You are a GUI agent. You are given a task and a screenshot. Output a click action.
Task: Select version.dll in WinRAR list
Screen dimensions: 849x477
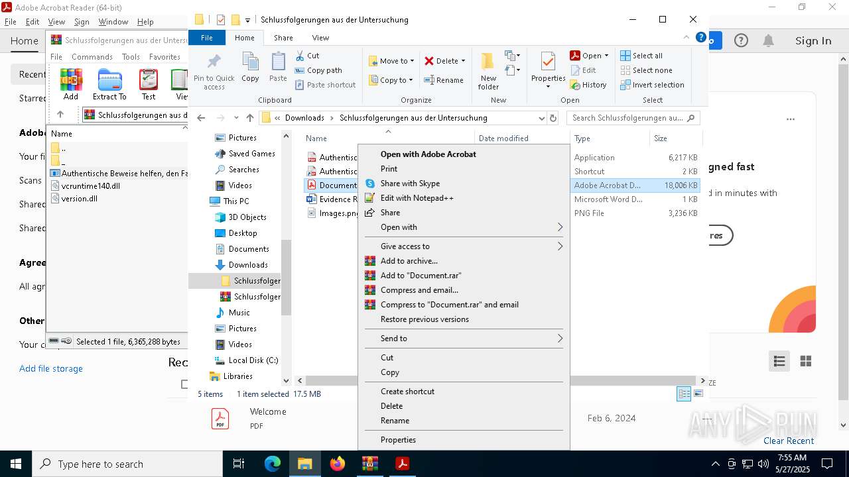pyautogui.click(x=80, y=199)
